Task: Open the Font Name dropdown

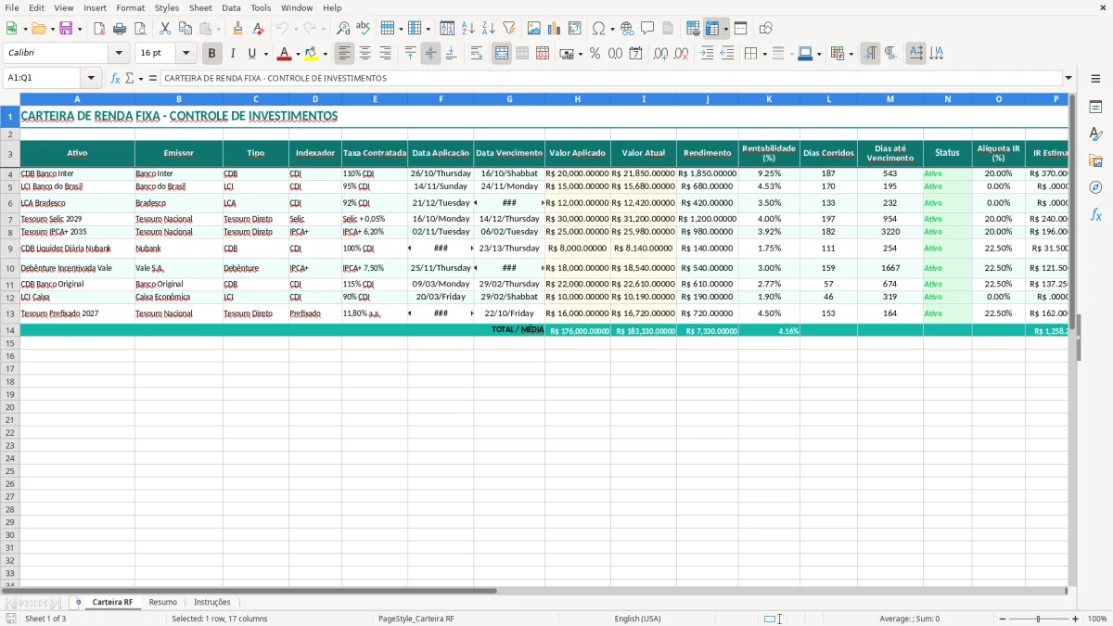Action: click(x=119, y=54)
